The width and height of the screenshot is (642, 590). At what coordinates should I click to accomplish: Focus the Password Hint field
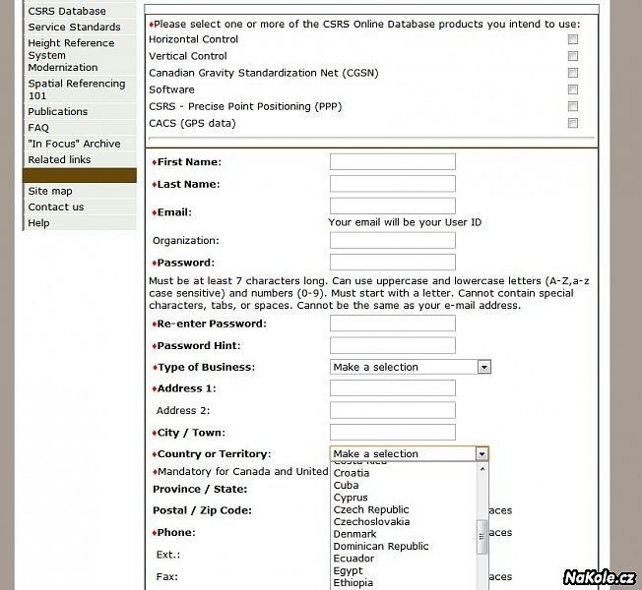click(393, 345)
